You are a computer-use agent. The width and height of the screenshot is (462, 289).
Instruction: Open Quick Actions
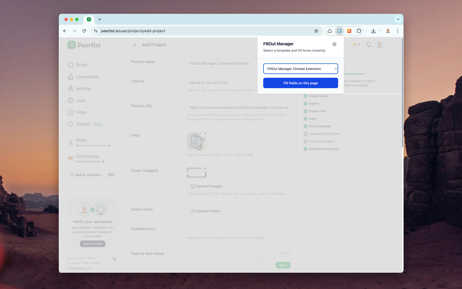click(x=92, y=175)
